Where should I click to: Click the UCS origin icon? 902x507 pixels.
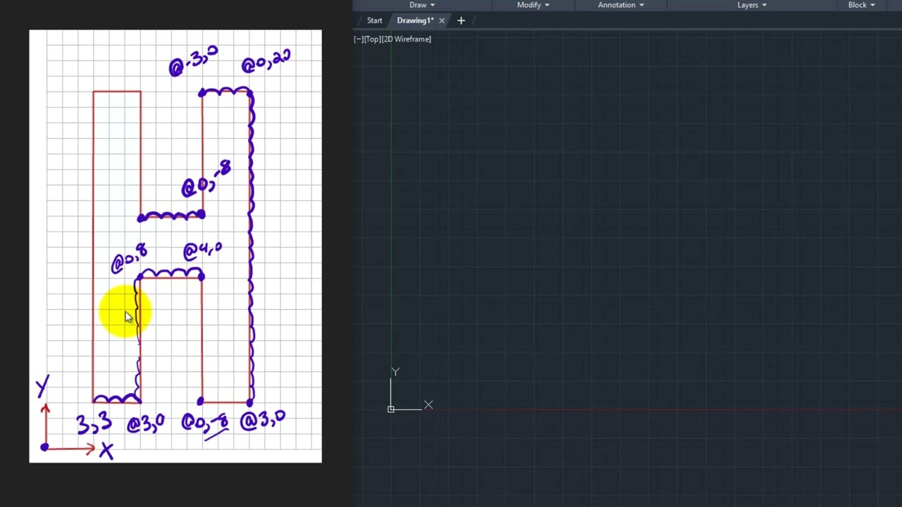(391, 408)
